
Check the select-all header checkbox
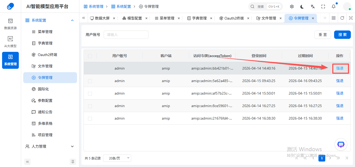point(90,56)
